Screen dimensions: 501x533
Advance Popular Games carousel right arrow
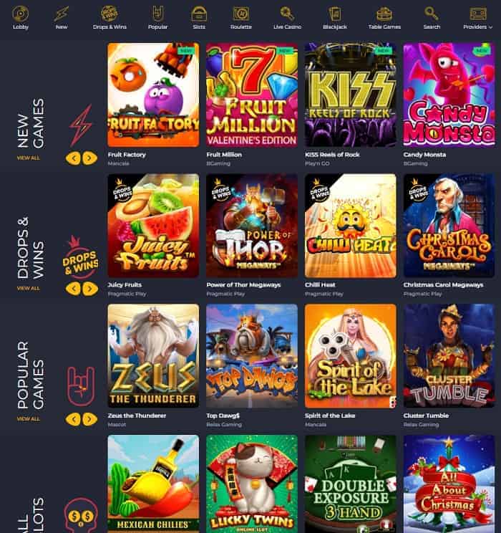tap(89, 419)
